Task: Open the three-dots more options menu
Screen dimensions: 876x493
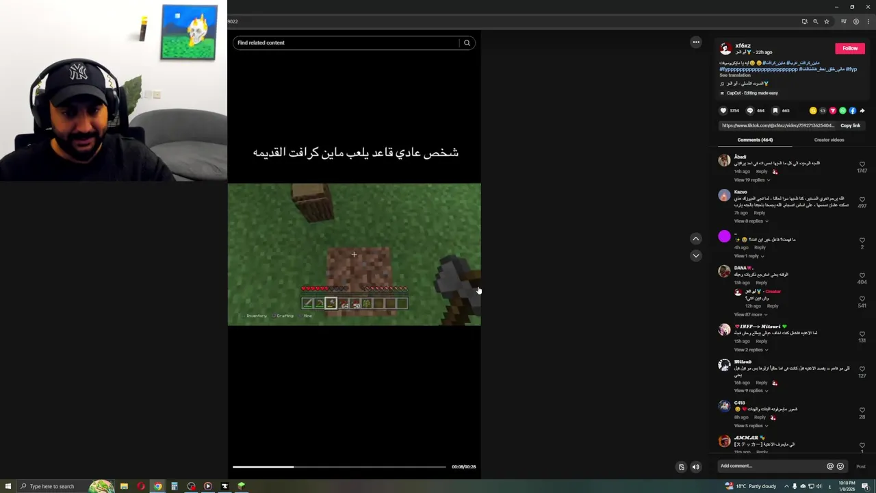Action: [x=696, y=42]
